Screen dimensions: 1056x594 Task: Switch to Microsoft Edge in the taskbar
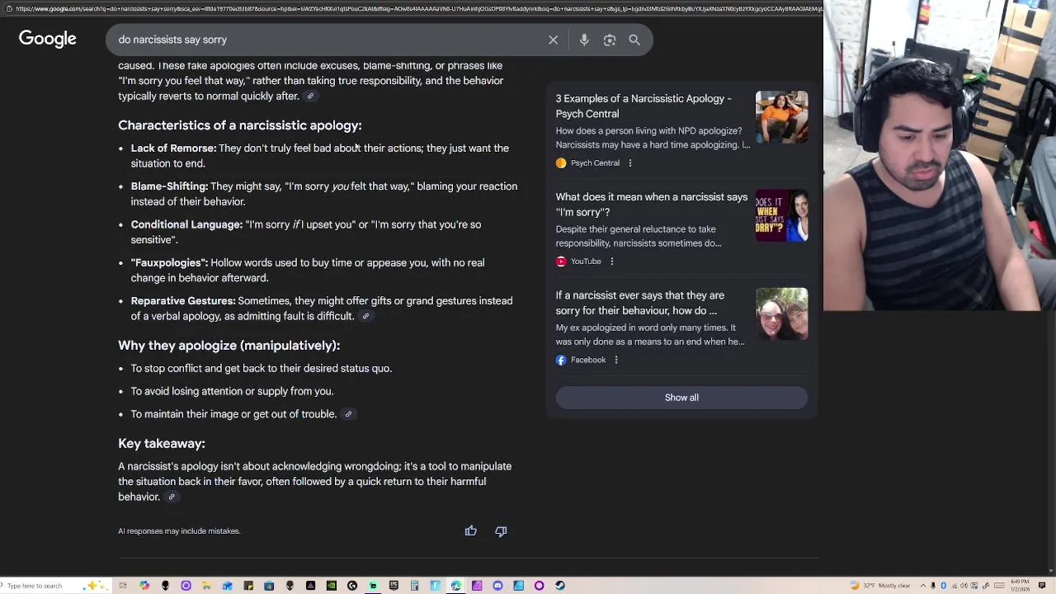[456, 586]
